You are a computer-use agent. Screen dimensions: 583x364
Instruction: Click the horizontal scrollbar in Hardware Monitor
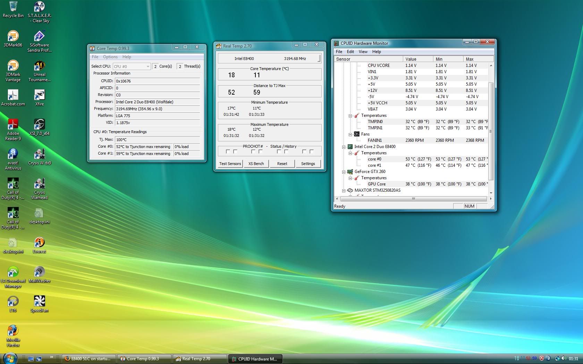(x=413, y=199)
